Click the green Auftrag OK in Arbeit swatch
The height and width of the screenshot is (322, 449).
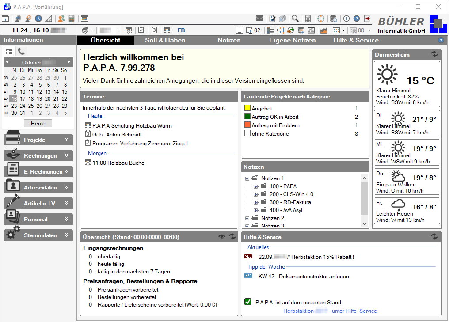[x=247, y=116]
